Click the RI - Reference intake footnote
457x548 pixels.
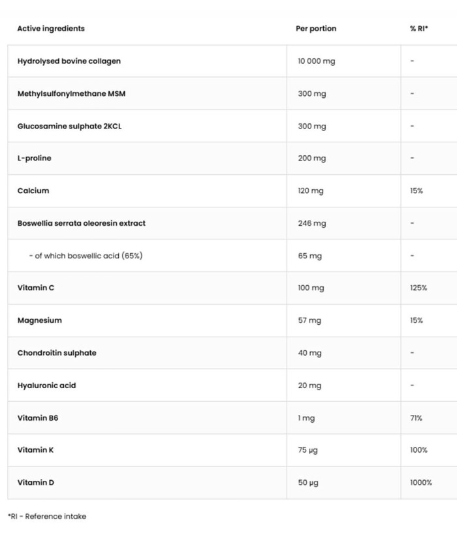[x=47, y=516]
